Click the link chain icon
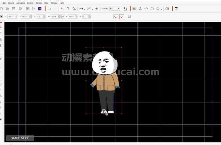This screenshot has height=145, width=221. click(89, 9)
